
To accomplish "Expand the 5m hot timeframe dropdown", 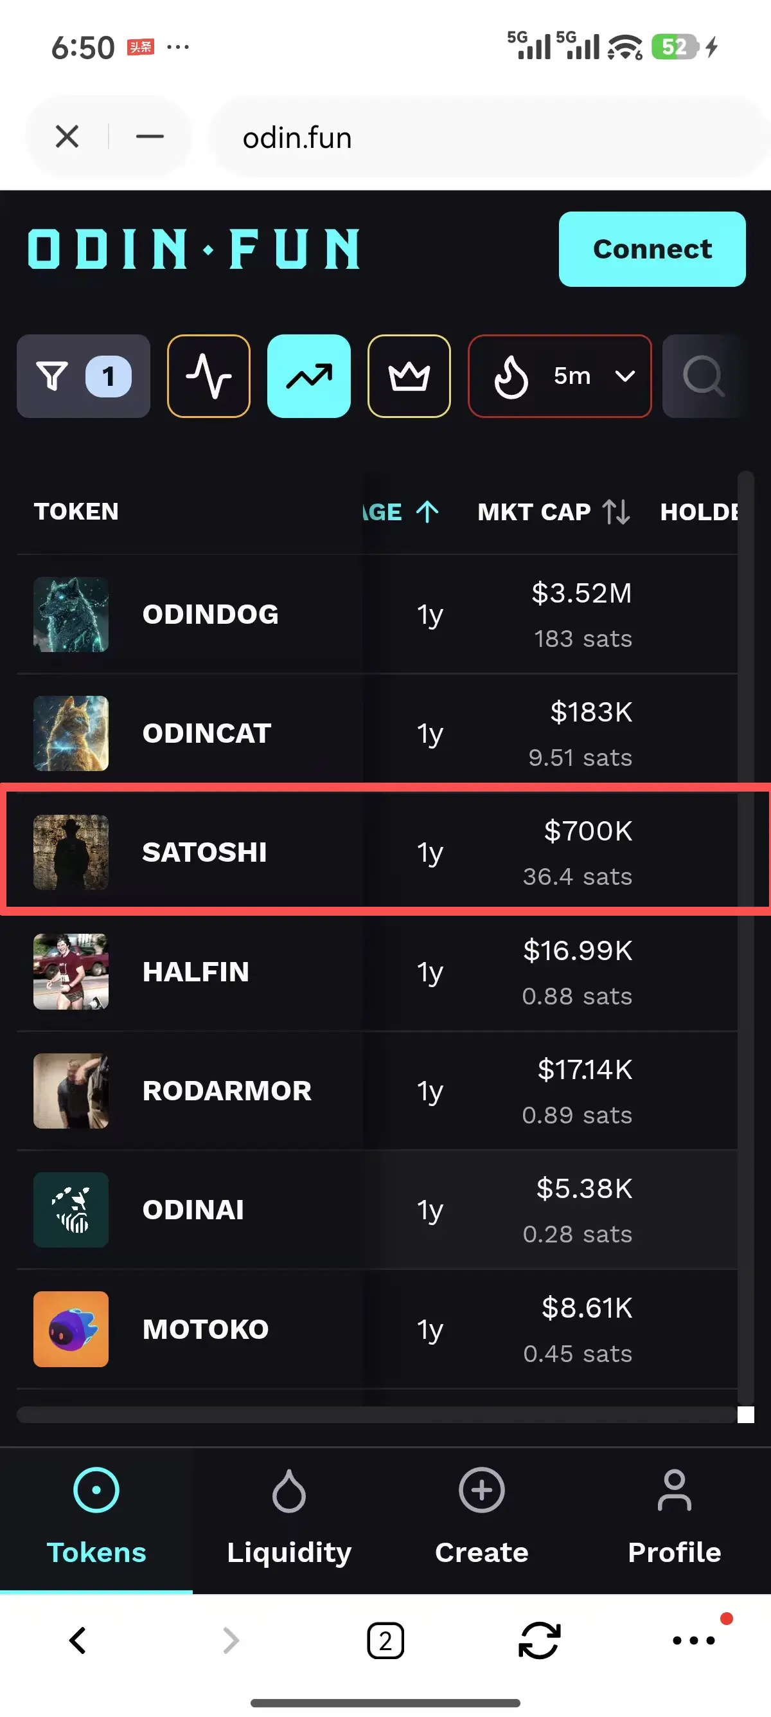I will coord(559,376).
